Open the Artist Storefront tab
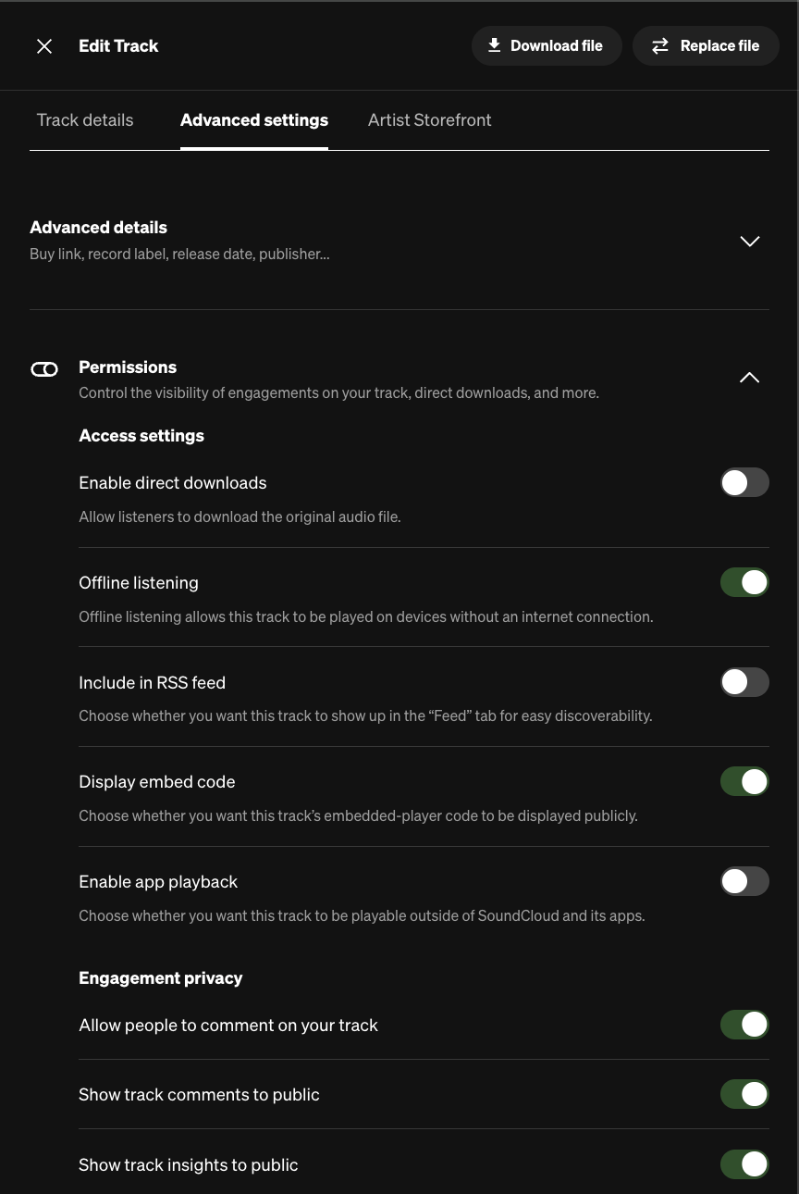The width and height of the screenshot is (799, 1194). 429,120
